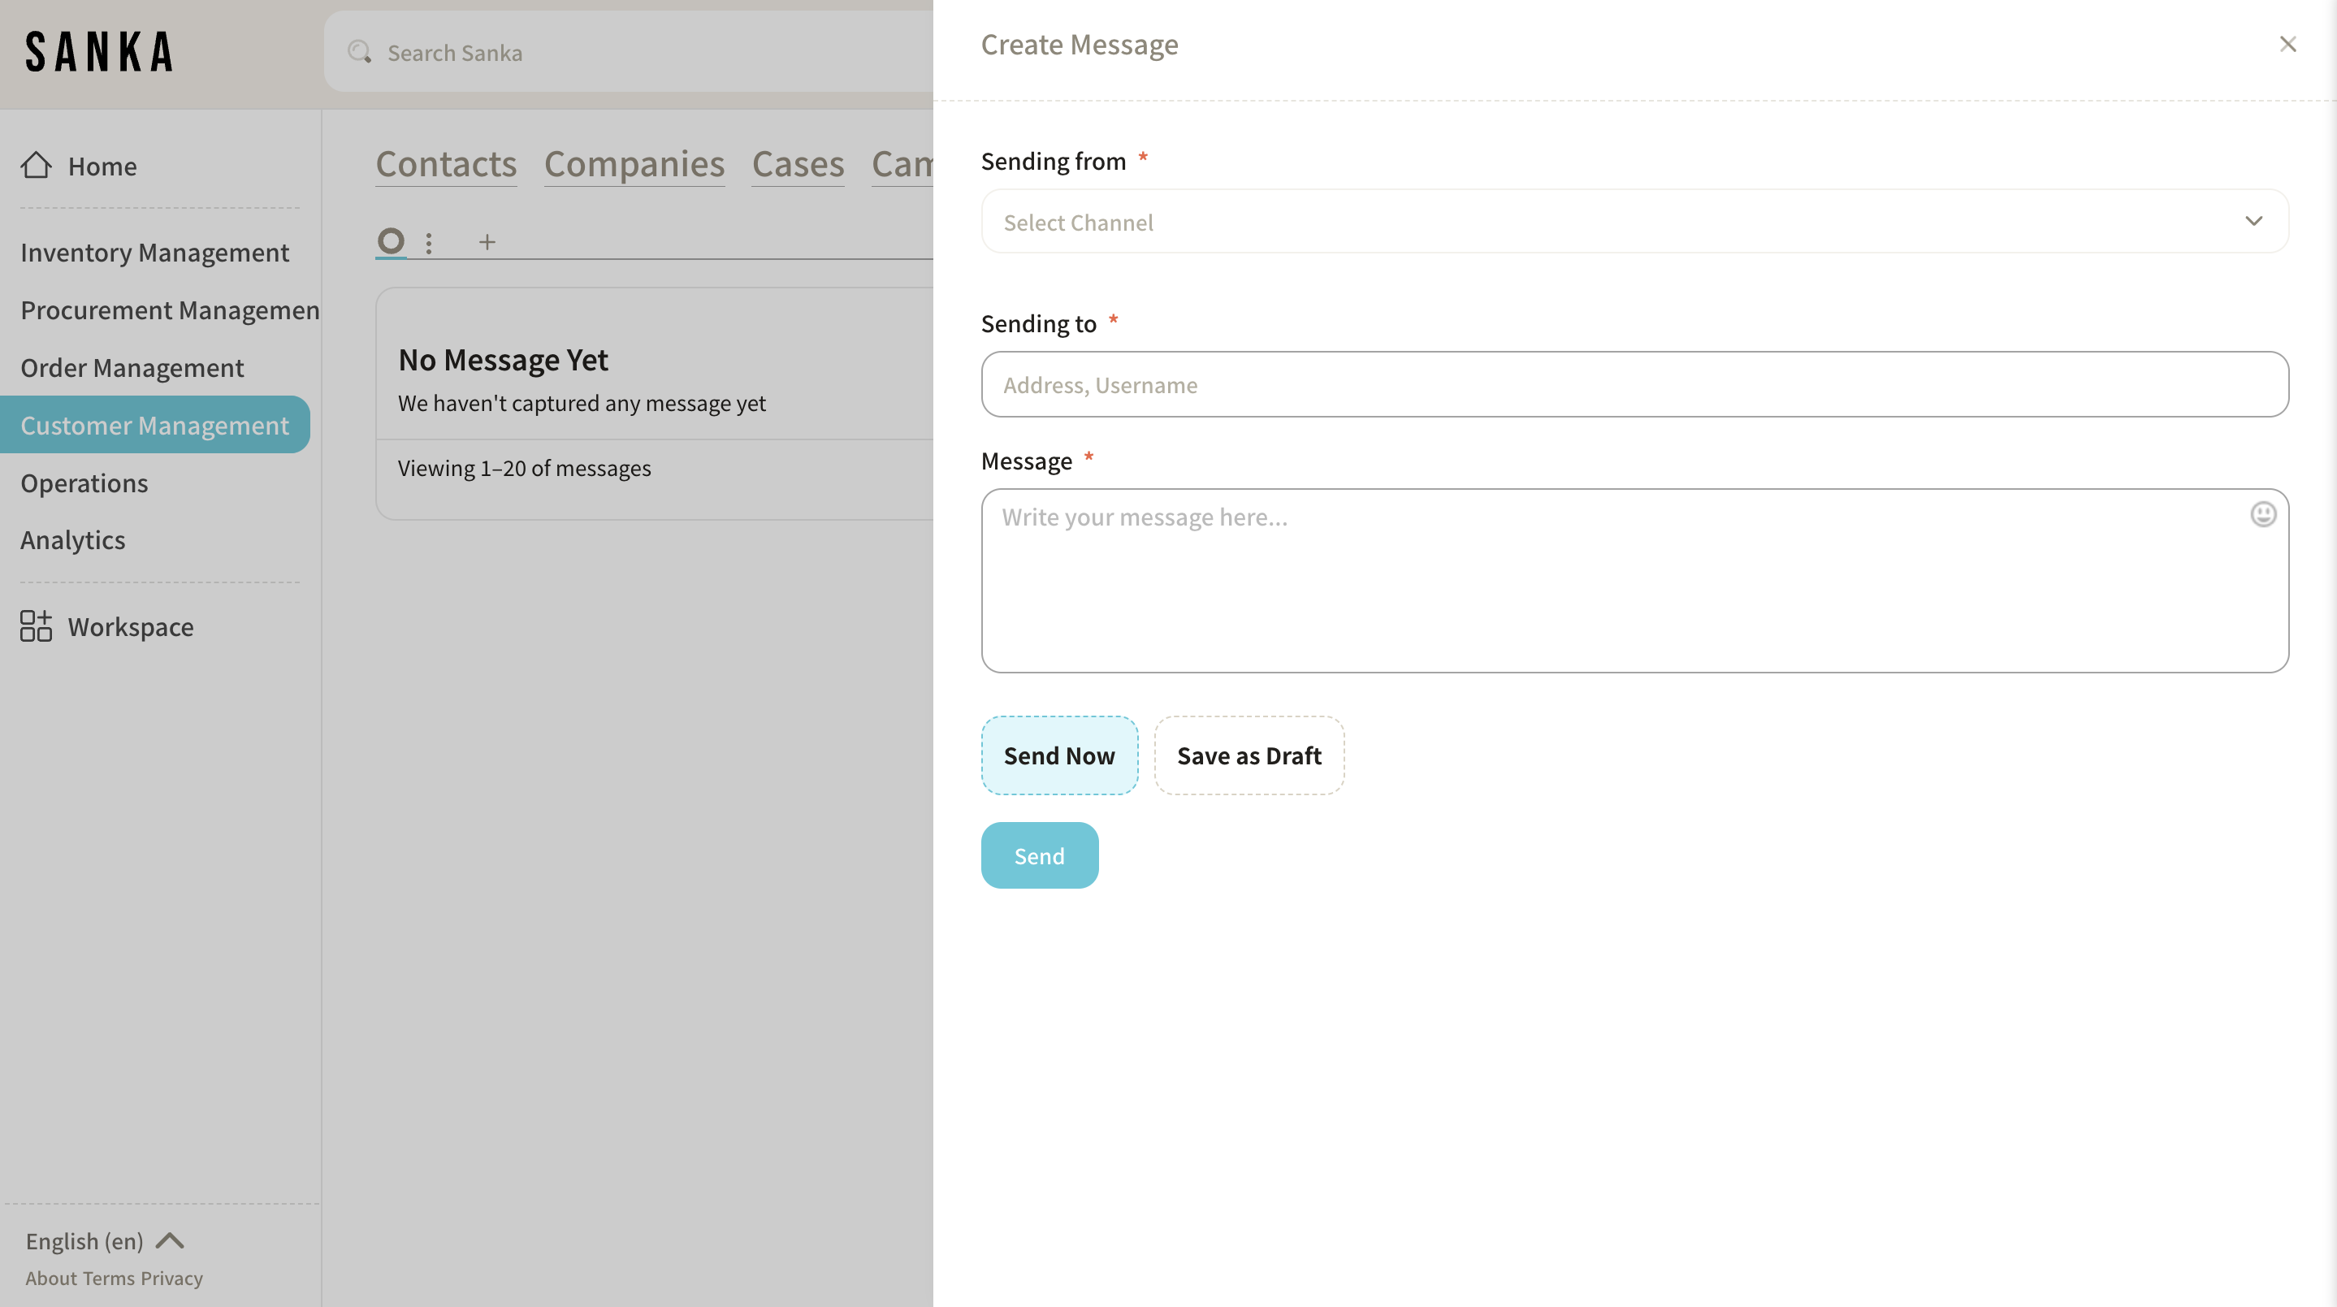Click the Workspace grid icon
The width and height of the screenshot is (2337, 1307).
coord(37,625)
